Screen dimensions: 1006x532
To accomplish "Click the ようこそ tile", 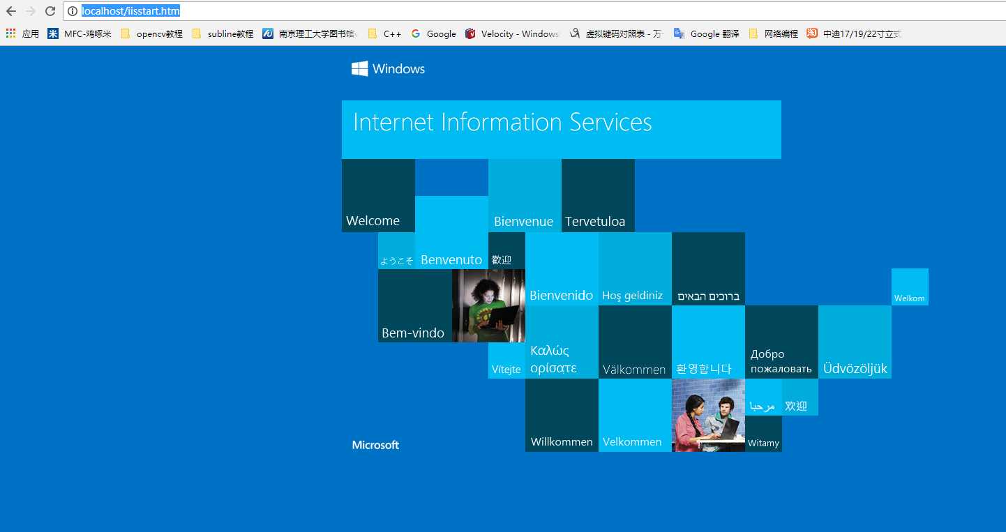I will coord(396,250).
